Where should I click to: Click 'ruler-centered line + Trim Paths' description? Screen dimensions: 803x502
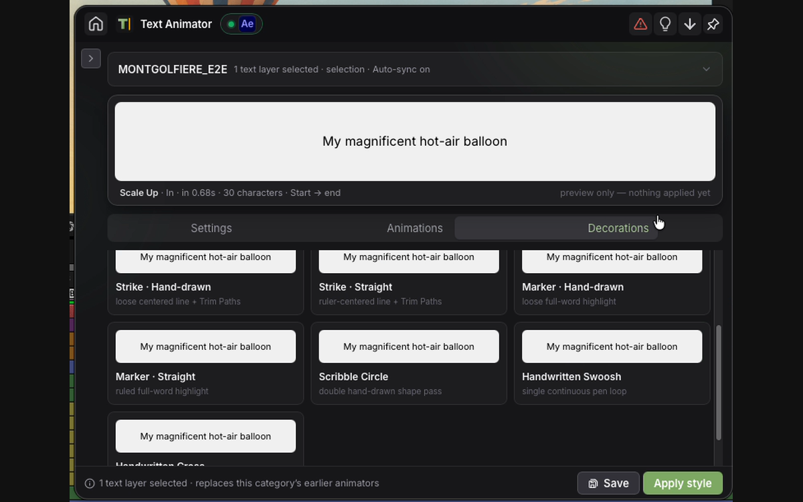click(x=380, y=302)
